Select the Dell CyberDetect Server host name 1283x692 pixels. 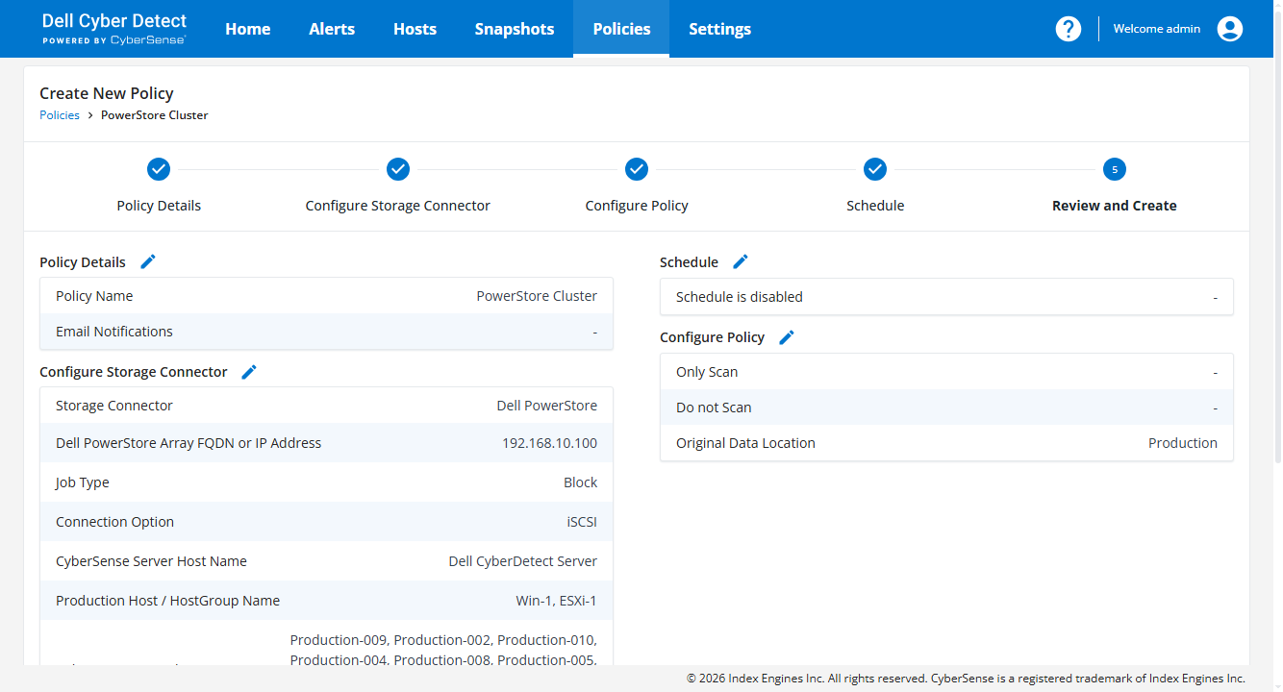(x=523, y=561)
